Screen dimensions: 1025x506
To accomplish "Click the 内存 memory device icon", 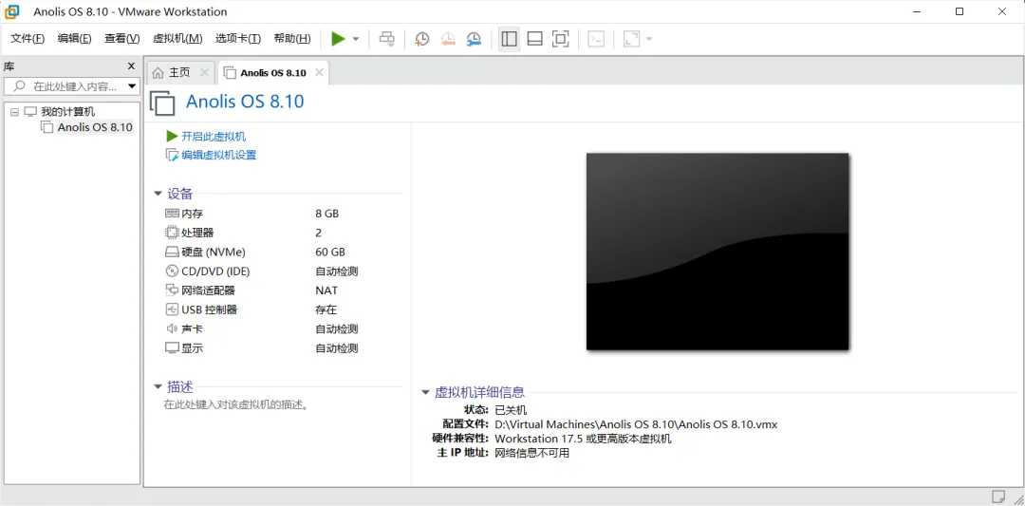I will 172,213.
